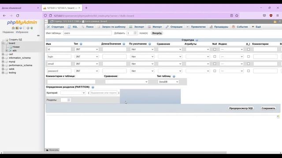Image resolution: width=282 pixels, height=158 pixels.
Task: Click the horizontal scrollbar at page bottom
Action: (x=115, y=153)
